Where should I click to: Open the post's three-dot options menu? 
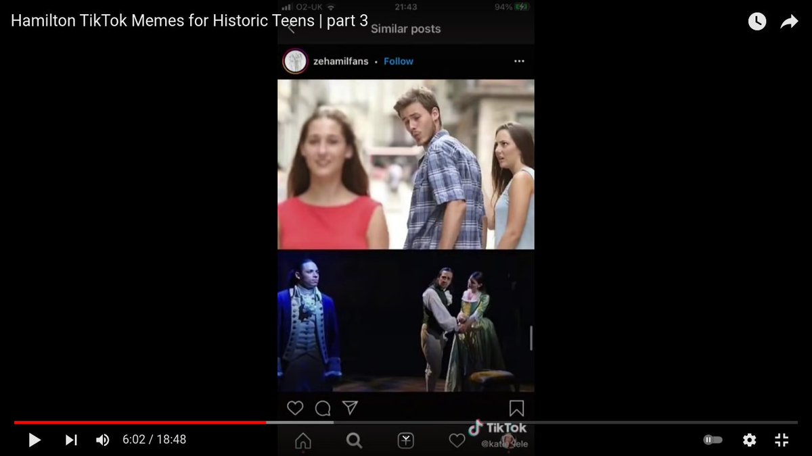point(519,61)
